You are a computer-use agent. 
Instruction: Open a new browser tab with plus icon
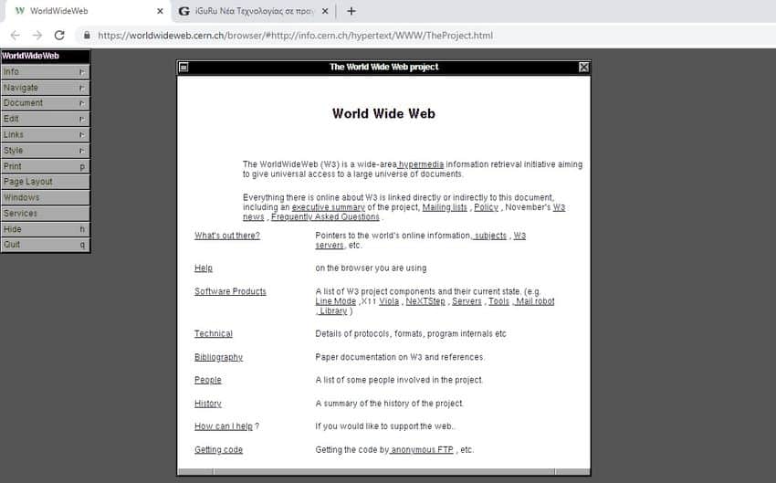click(x=351, y=11)
